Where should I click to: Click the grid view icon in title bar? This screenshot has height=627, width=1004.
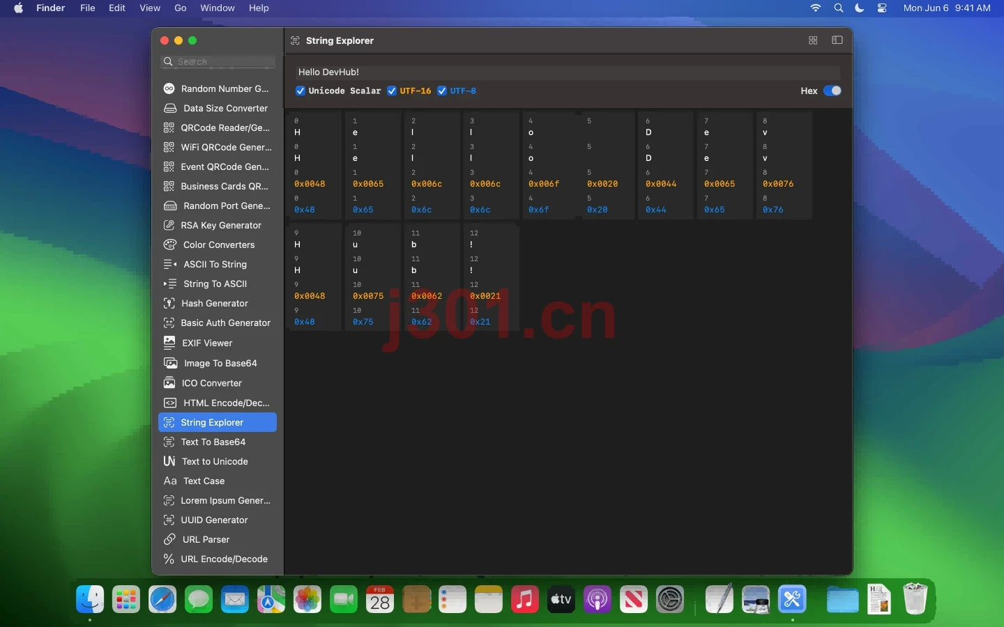[813, 40]
